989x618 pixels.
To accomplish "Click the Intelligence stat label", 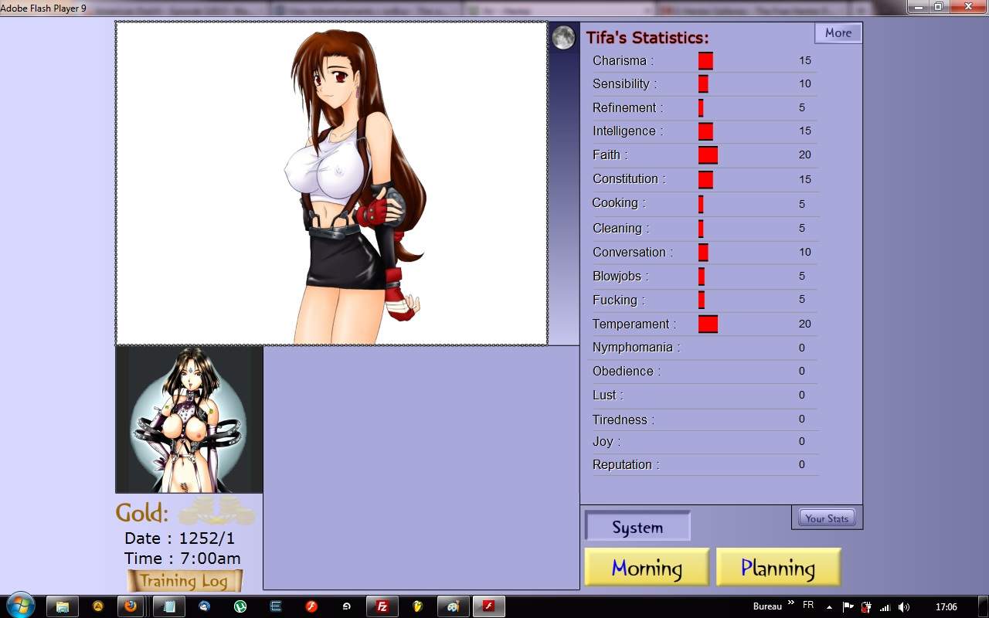I will pyautogui.click(x=628, y=131).
